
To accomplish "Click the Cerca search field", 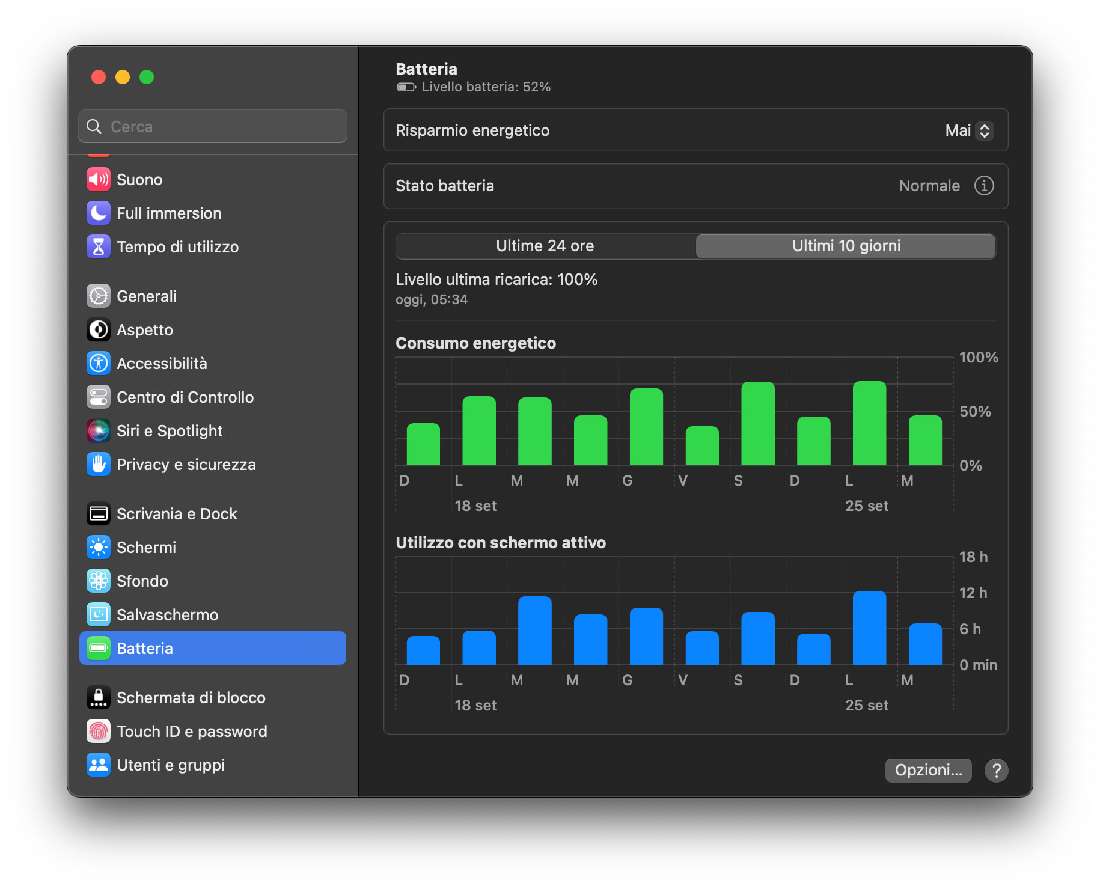I will click(x=213, y=126).
